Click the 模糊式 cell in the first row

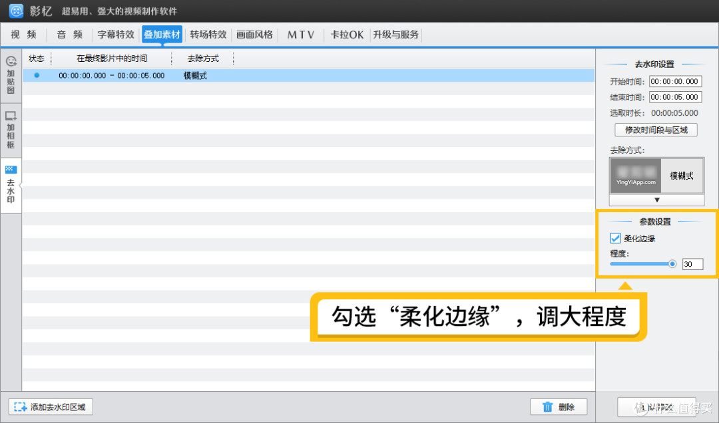click(x=195, y=76)
